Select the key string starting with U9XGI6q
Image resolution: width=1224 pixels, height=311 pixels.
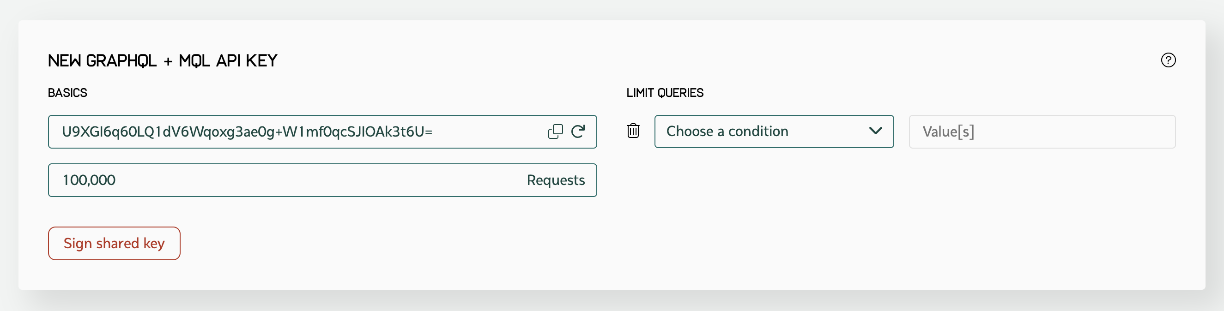tap(247, 132)
